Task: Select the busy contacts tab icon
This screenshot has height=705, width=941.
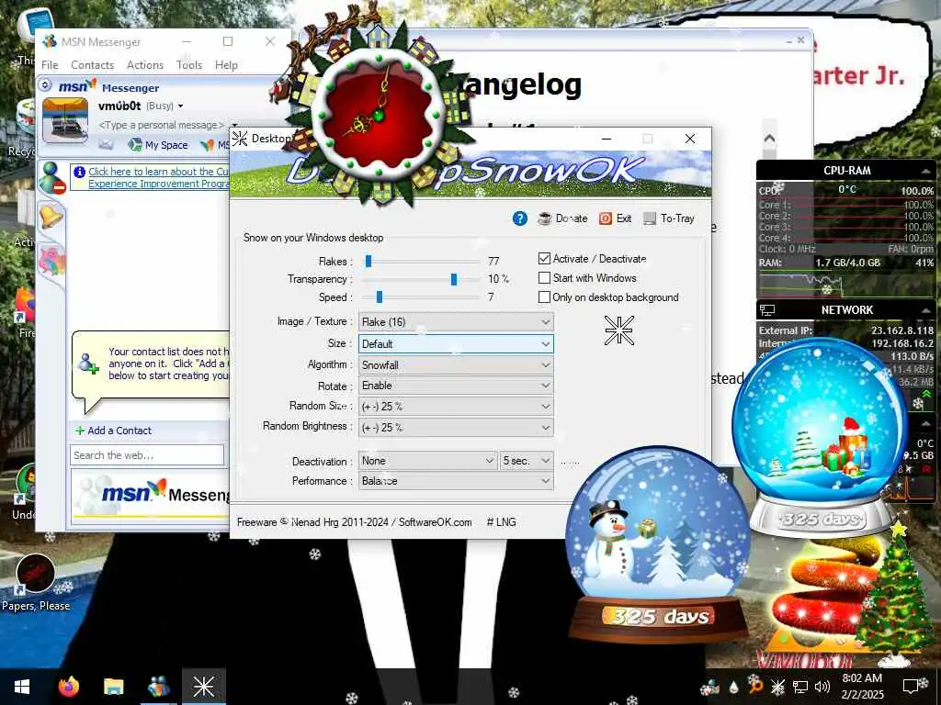Action: click(51, 177)
